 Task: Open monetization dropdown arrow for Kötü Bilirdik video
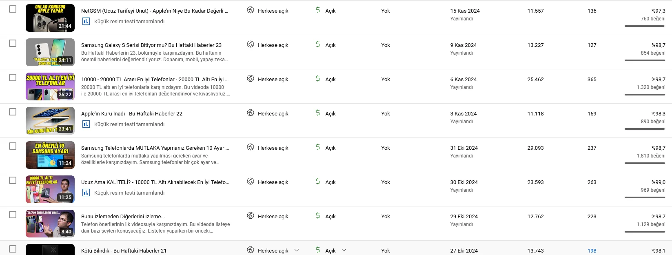click(344, 250)
